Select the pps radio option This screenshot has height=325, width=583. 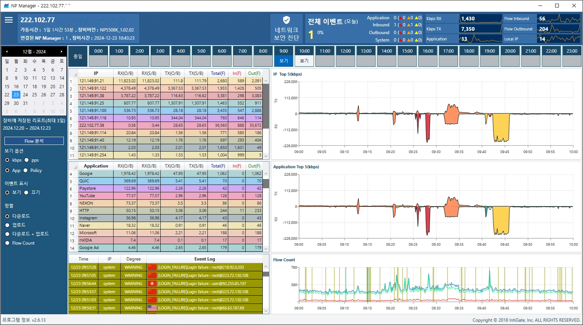26,160
